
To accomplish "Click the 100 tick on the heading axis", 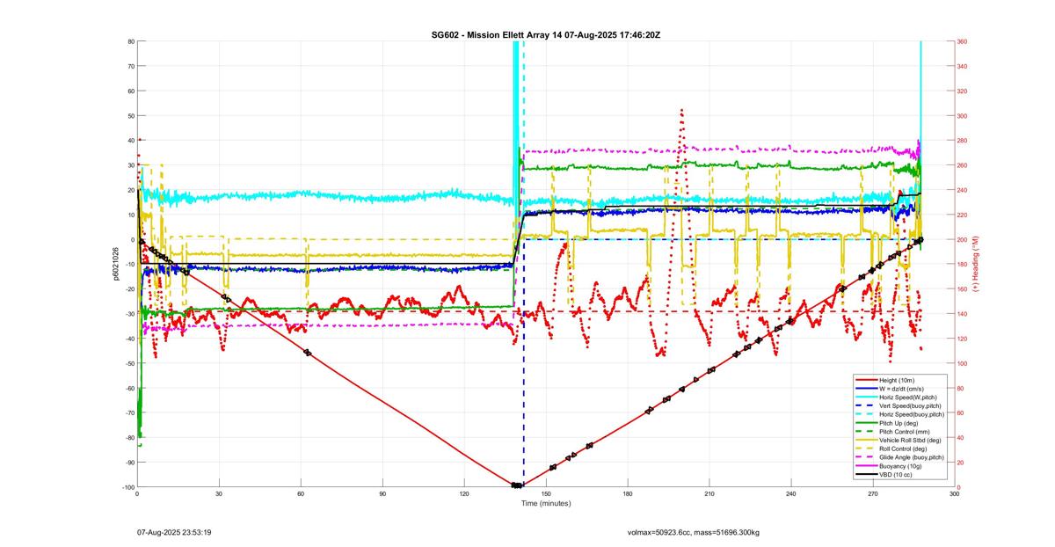I will pyautogui.click(x=963, y=363).
